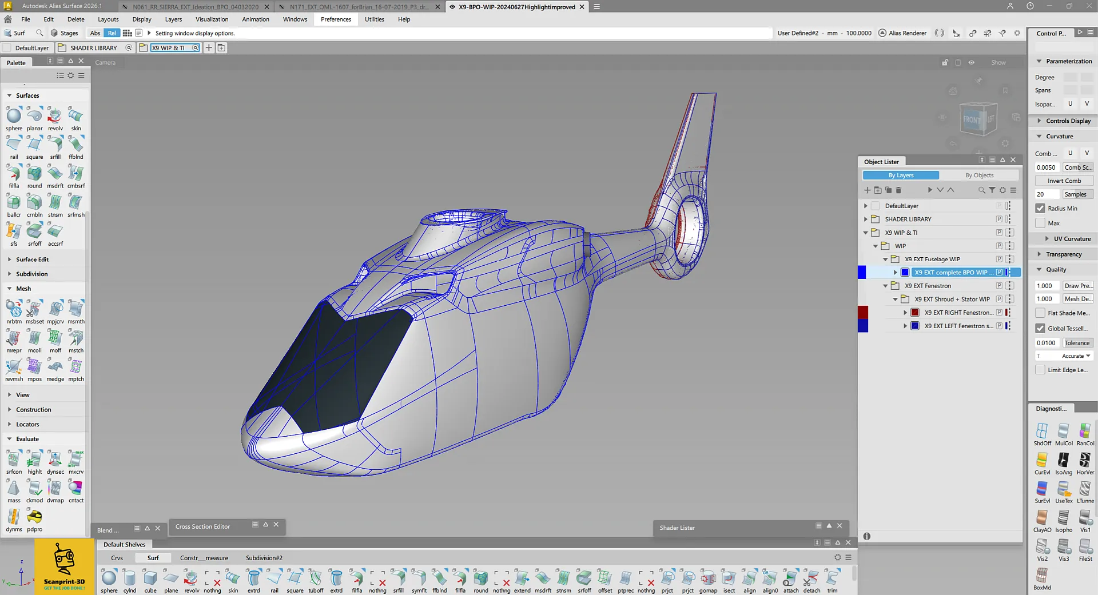The height and width of the screenshot is (595, 1098).
Task: Expand the DefaultLayer tree item
Action: [x=866, y=206]
